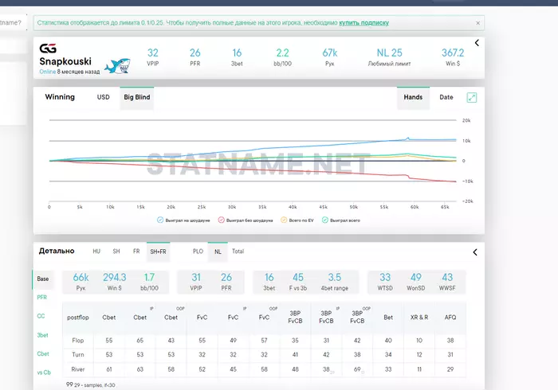
Task: Open the Base stats section
Action: pyautogui.click(x=43, y=279)
